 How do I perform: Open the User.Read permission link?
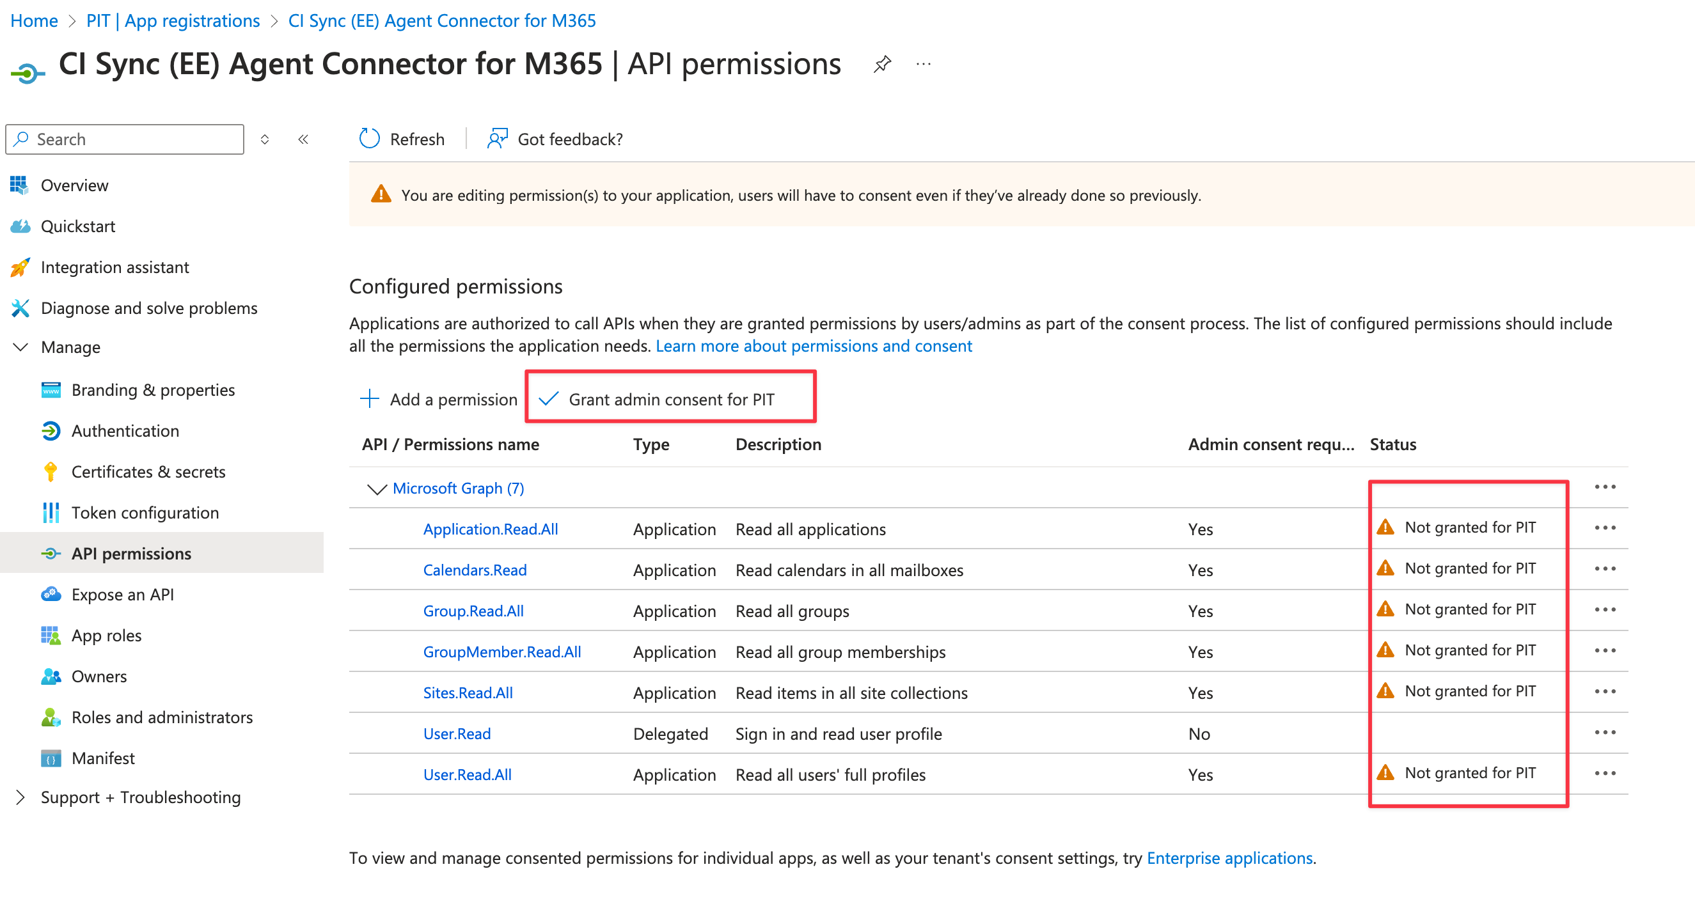pyautogui.click(x=457, y=734)
